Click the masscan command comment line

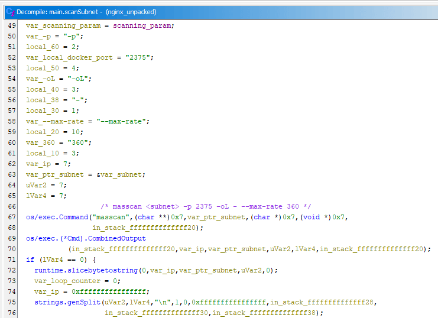[206, 206]
